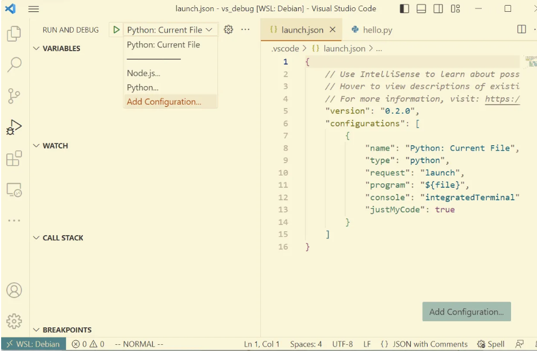Toggle the bottom panel layout icon

[x=421, y=8]
